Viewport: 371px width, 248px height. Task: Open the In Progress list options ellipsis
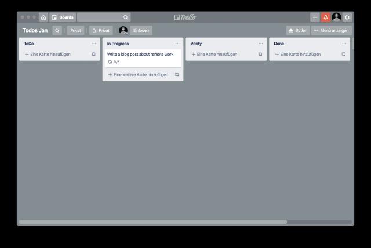(x=177, y=44)
